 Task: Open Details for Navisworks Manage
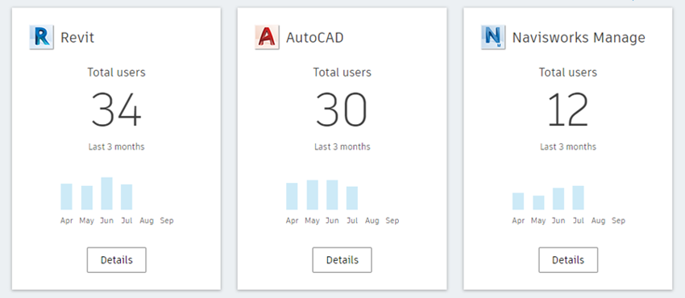pyautogui.click(x=568, y=260)
